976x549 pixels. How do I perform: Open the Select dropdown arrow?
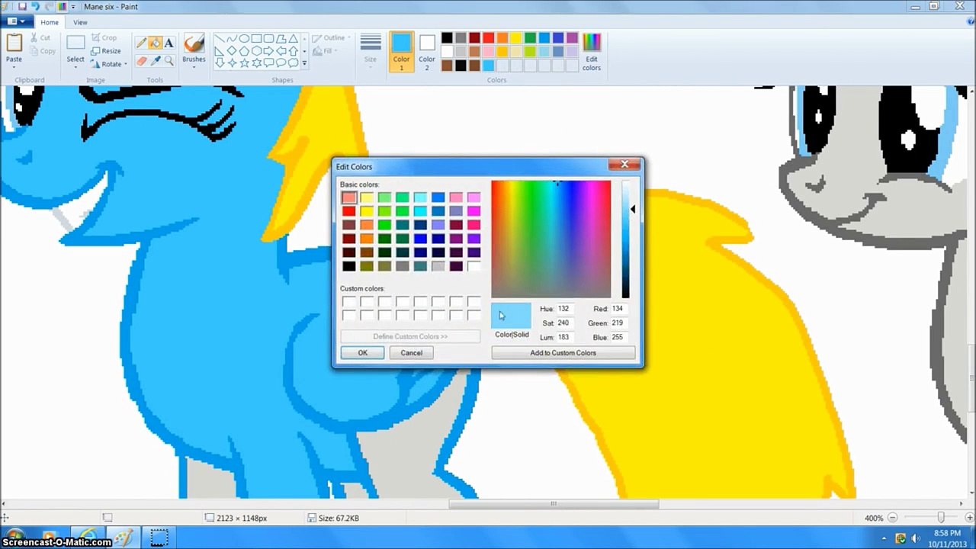point(75,67)
